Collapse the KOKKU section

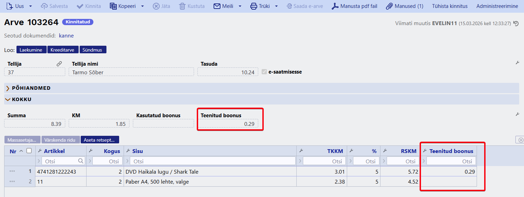tap(21, 99)
